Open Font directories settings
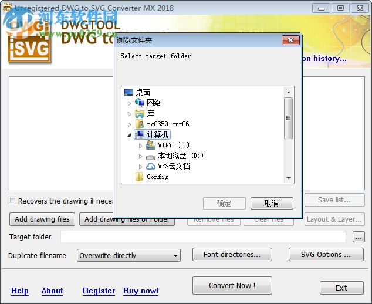The width and height of the screenshot is (372, 304). pos(232,254)
